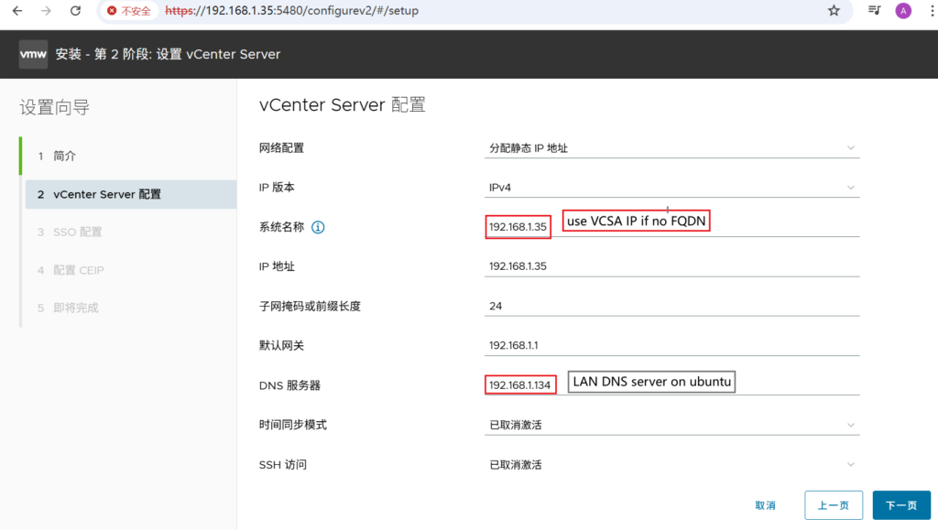The height and width of the screenshot is (530, 938).
Task: Focus the DNS server field
Action: 671,385
